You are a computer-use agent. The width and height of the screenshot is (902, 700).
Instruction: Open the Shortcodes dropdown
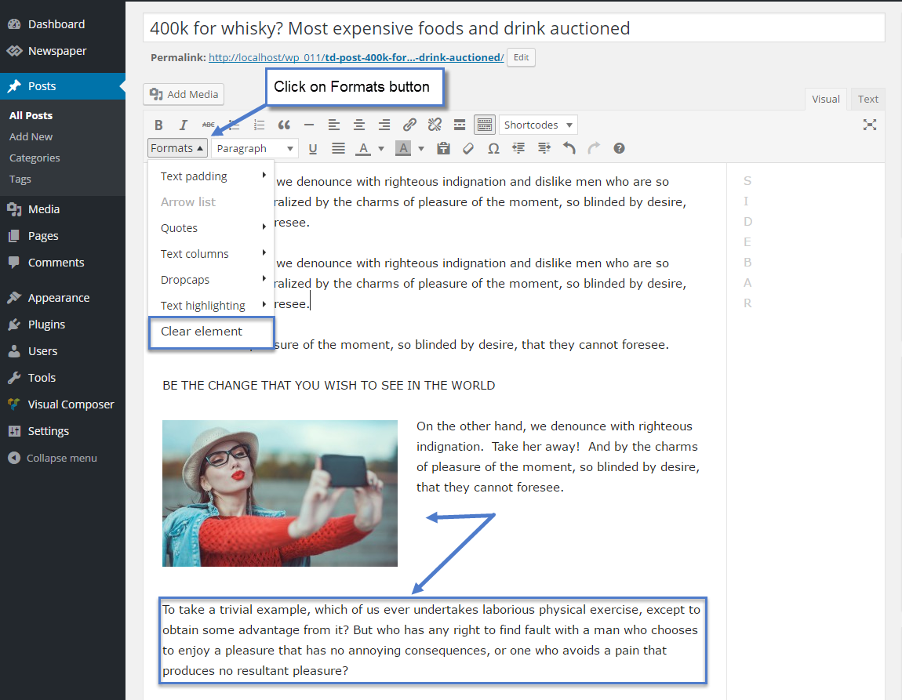538,125
